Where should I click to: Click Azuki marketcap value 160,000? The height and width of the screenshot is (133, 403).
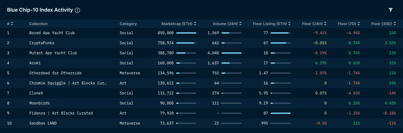[x=166, y=63]
